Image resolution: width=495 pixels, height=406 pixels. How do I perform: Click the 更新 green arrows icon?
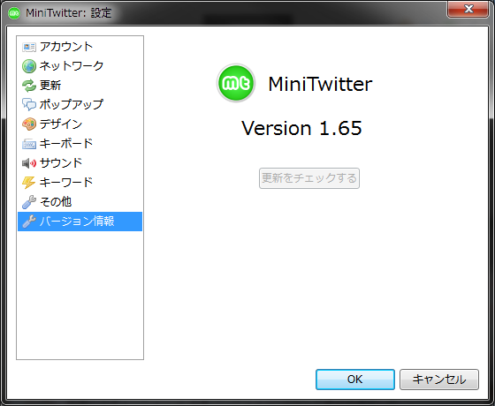click(x=28, y=86)
